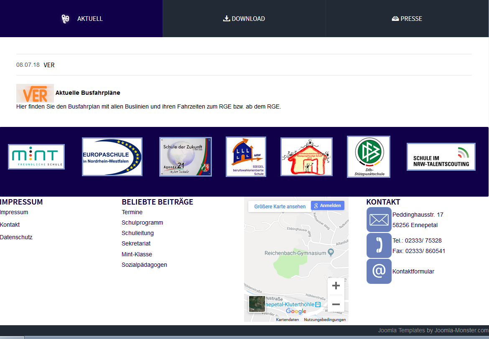Viewport: 489px width, 339px height.
Task: Open the Kontakt link under Impressum
Action: 10,225
